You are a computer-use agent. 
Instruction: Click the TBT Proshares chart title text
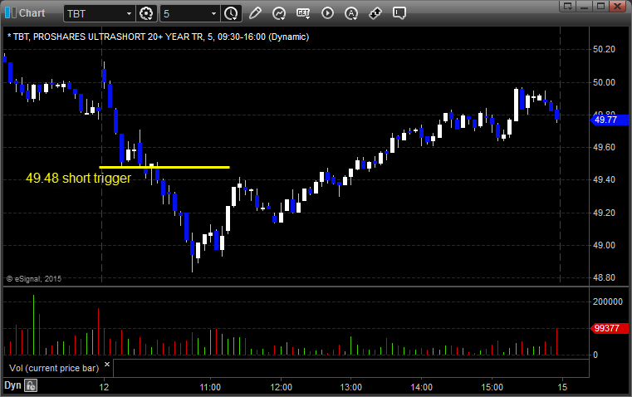(159, 37)
